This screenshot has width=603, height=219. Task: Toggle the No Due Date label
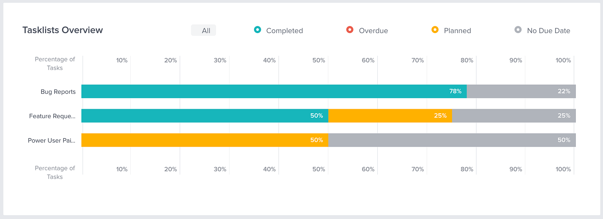coord(549,30)
